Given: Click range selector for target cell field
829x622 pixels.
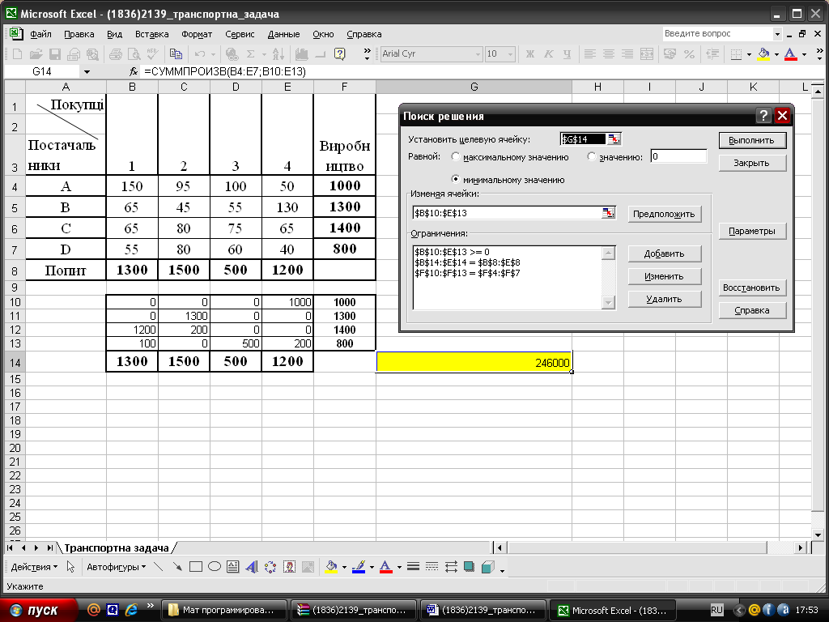Looking at the screenshot, I should (x=614, y=139).
